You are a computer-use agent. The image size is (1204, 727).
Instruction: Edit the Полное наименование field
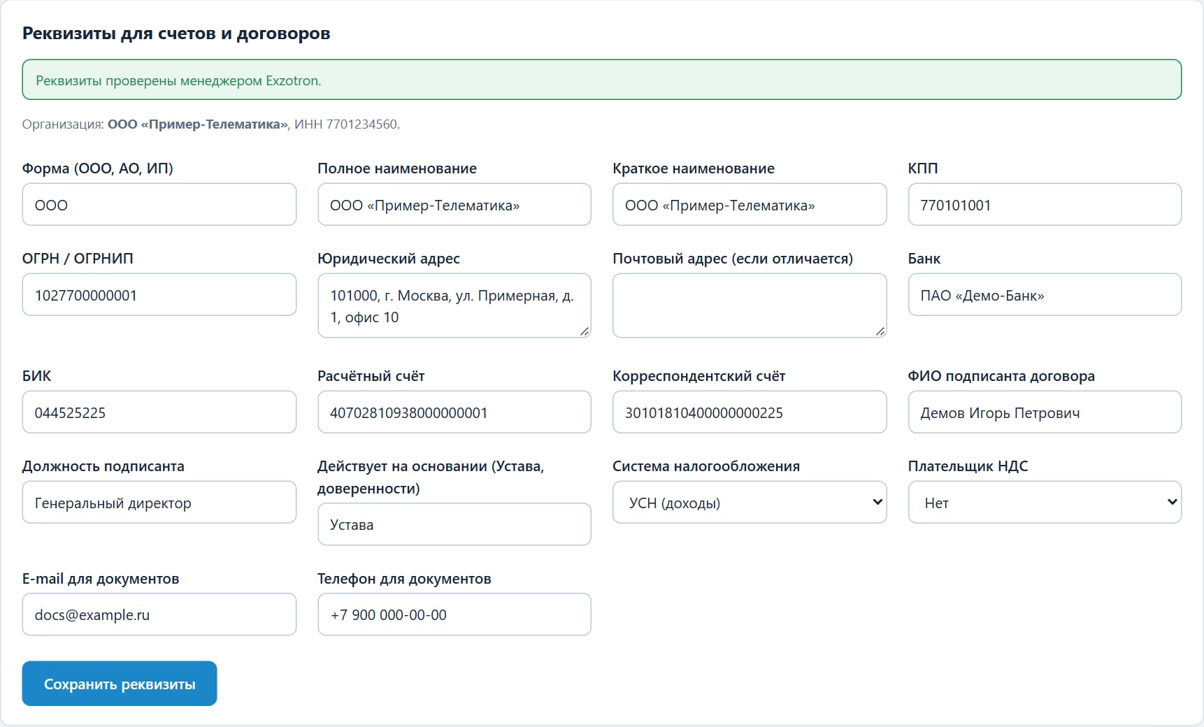(x=454, y=204)
